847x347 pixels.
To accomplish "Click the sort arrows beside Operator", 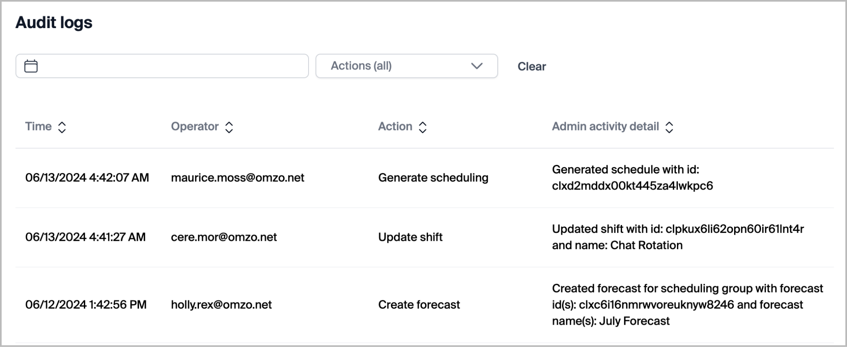I will point(229,127).
